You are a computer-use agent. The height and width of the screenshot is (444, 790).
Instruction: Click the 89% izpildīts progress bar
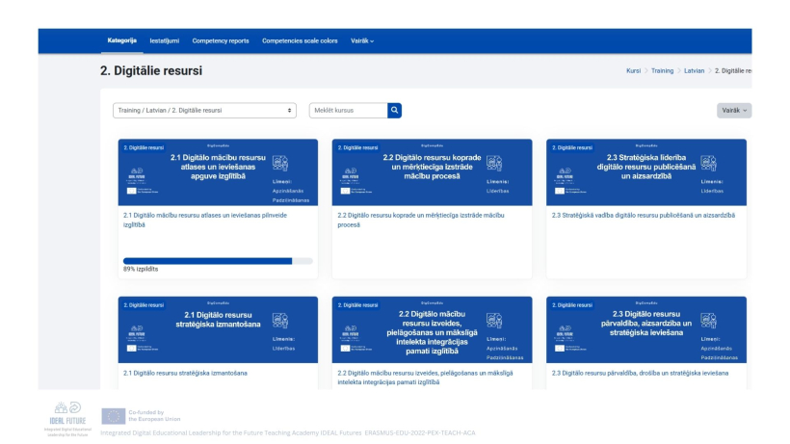click(218, 261)
